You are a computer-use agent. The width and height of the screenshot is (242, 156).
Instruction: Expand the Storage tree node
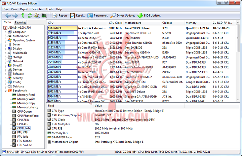click(6, 57)
